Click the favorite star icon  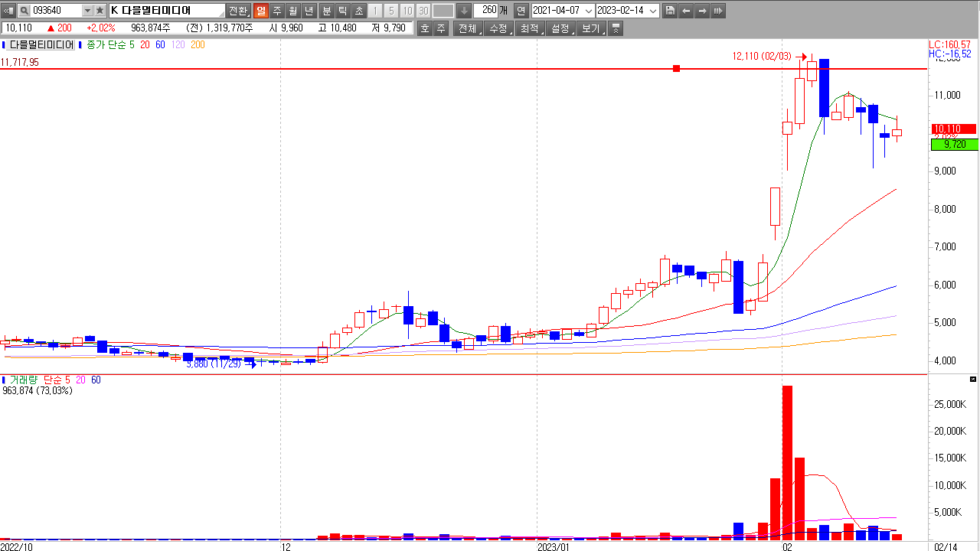pos(100,11)
